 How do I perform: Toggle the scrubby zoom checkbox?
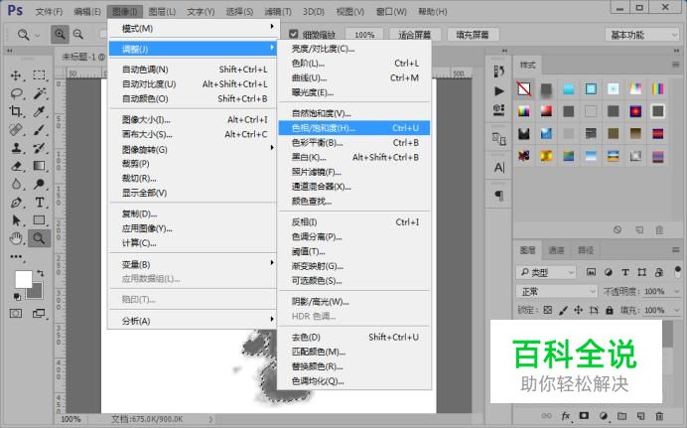[x=294, y=34]
